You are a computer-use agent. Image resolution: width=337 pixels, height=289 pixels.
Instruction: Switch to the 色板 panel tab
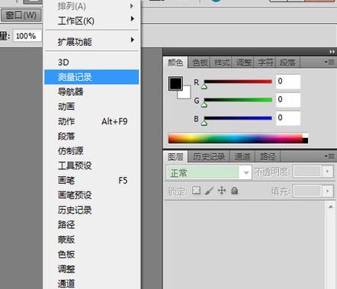200,63
